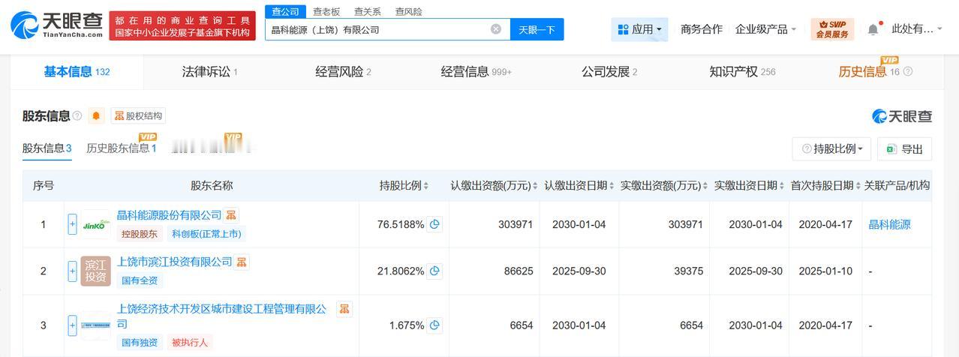Open equity structure icon next to 晶科能源股份有限公司
Viewport: 959px width, 357px height.
[231, 215]
